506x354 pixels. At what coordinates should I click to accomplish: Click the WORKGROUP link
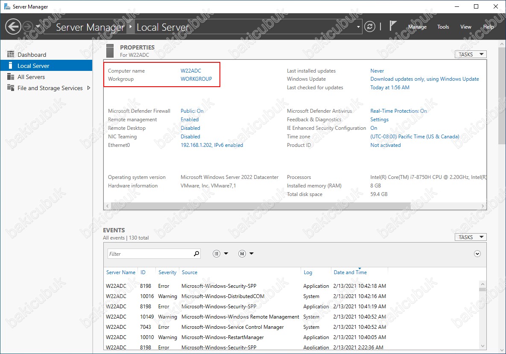pos(196,79)
